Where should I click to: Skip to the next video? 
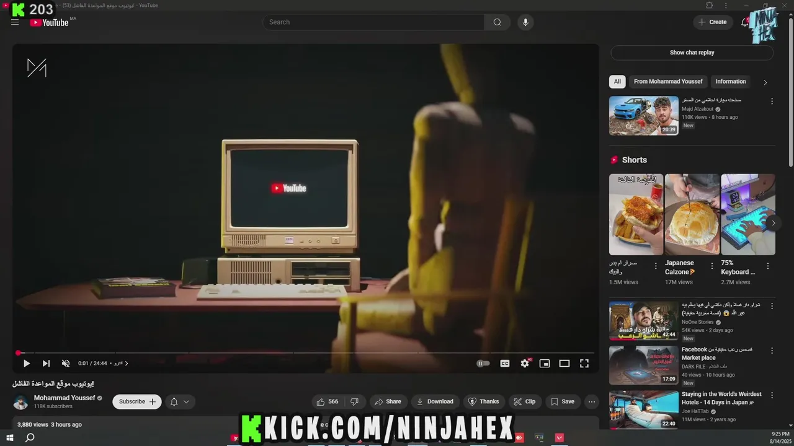46,364
